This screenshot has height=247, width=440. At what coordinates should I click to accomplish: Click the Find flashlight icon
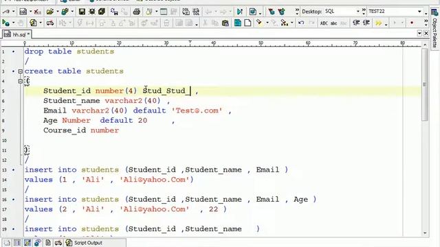pyautogui.click(x=259, y=23)
